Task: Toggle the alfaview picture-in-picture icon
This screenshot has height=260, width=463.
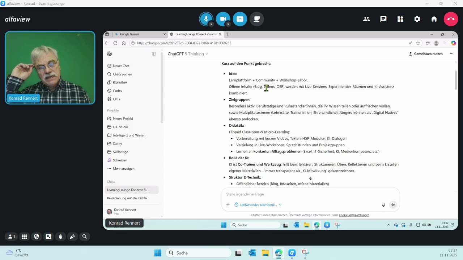Action: coord(48,237)
